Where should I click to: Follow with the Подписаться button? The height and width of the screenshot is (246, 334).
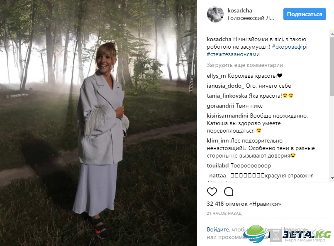[x=305, y=14]
